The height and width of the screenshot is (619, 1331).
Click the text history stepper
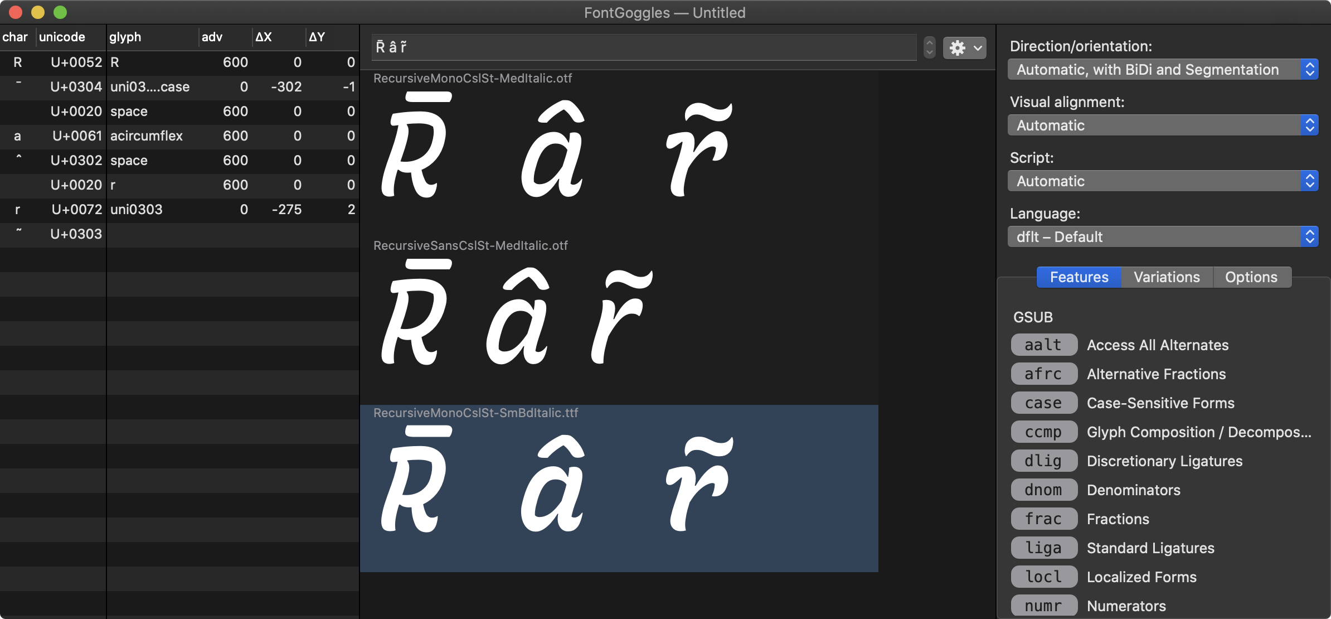point(929,48)
